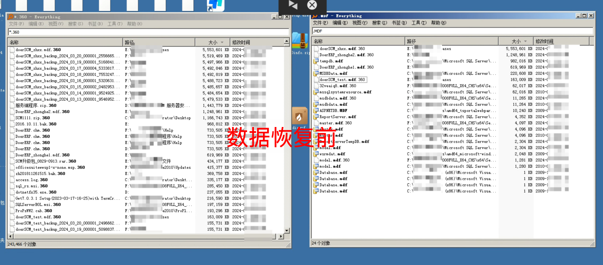This screenshot has height=265, width=603.
Task: Click size value "982,016 KB"
Action: tap(521, 61)
